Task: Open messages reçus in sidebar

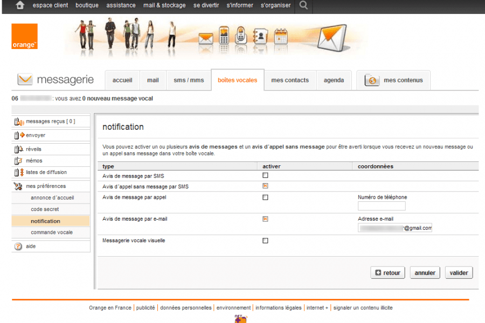Action: (50, 122)
